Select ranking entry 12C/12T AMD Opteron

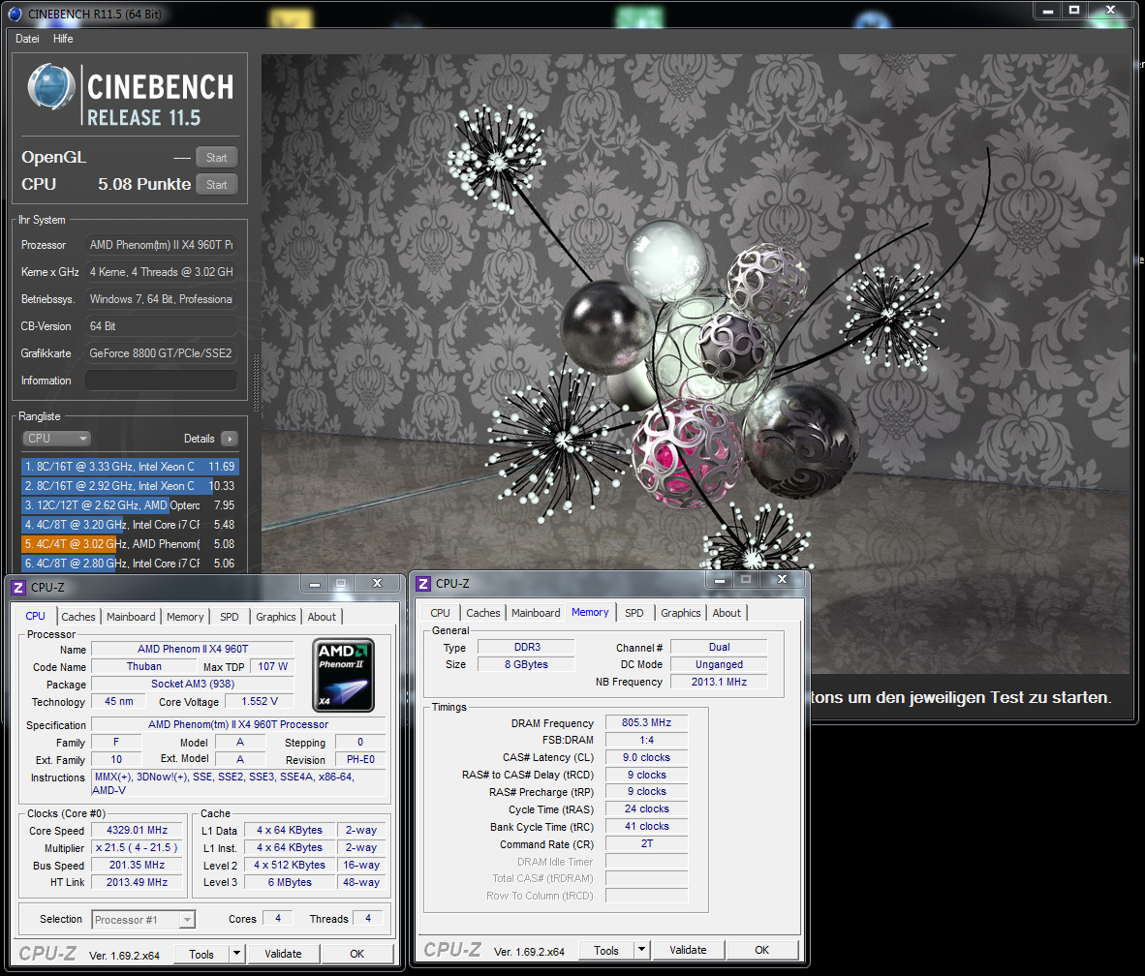point(130,505)
